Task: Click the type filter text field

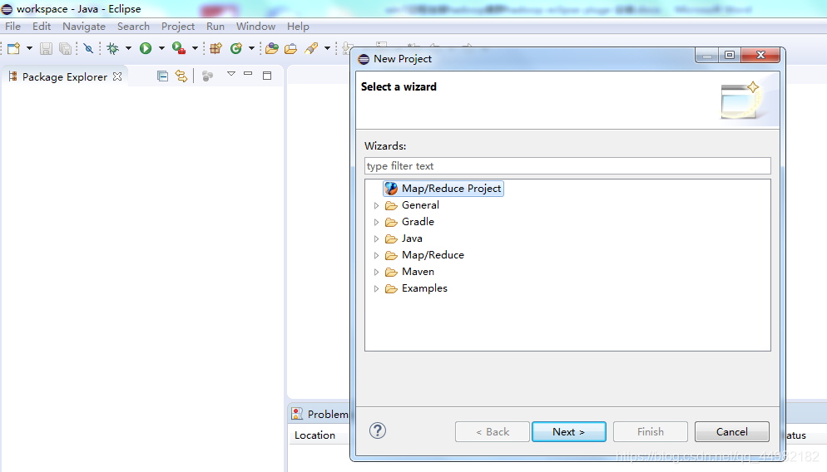Action: [x=567, y=166]
